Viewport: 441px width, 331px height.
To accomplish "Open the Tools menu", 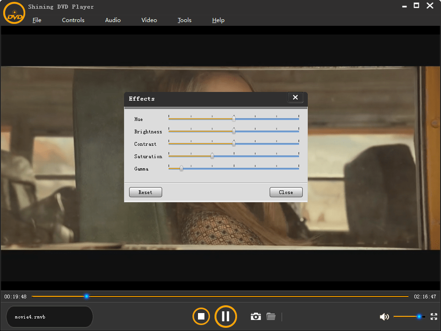I will (184, 20).
